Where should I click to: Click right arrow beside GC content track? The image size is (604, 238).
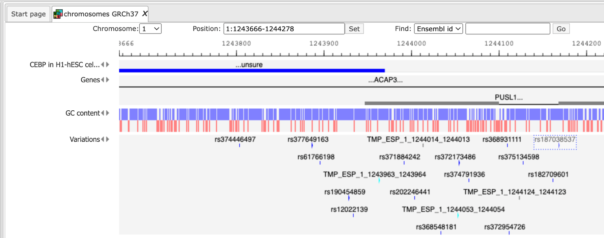coord(108,113)
